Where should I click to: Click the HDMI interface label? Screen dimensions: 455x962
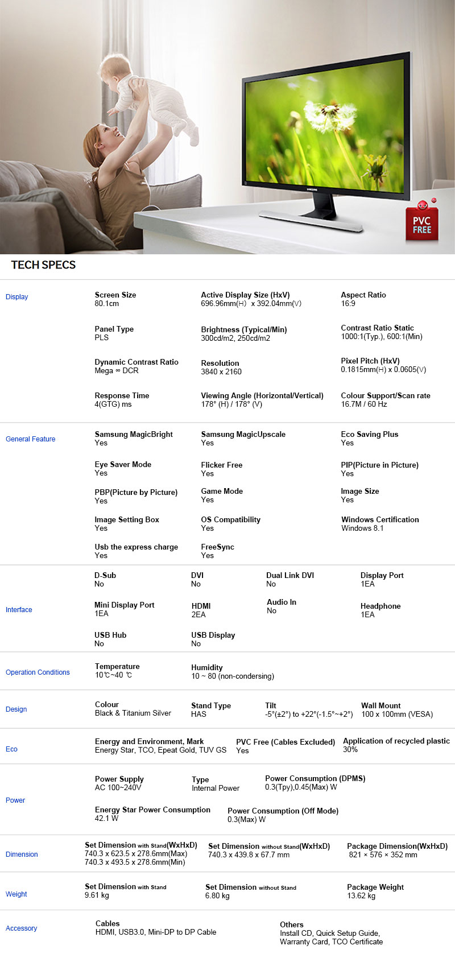pos(201,606)
